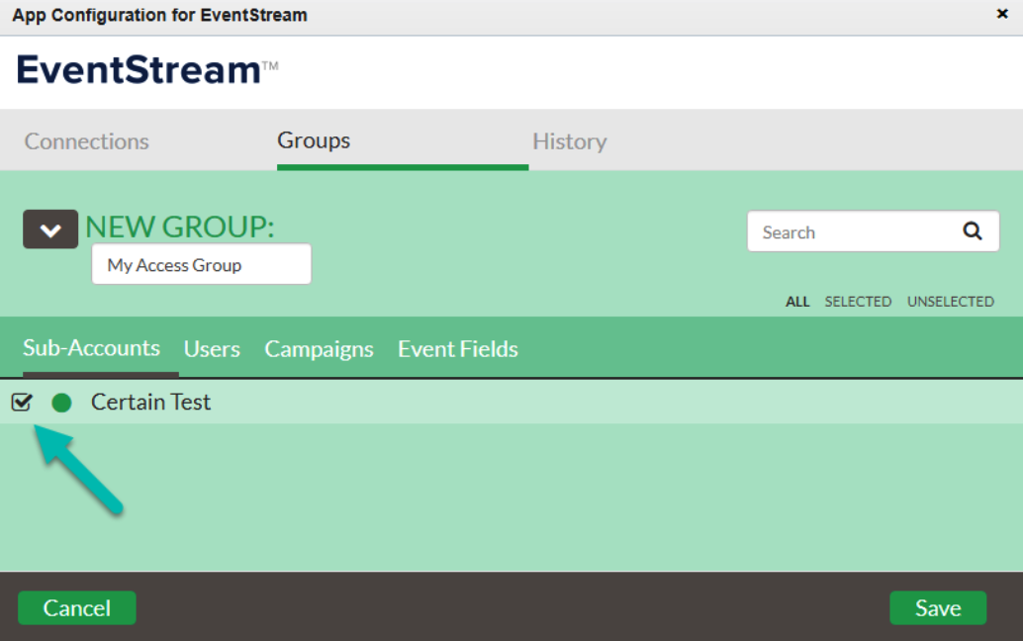Close the App Configuration dialog
1023x641 pixels.
(1002, 14)
